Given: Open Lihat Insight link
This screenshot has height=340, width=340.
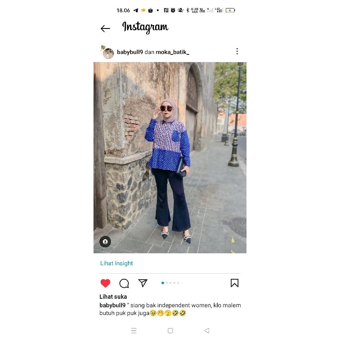Looking at the screenshot, I should (116, 263).
